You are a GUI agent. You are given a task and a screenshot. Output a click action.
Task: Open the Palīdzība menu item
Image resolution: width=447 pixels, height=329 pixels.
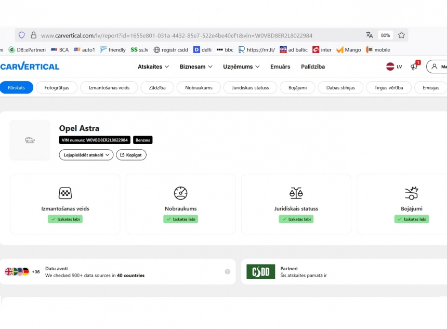click(313, 67)
